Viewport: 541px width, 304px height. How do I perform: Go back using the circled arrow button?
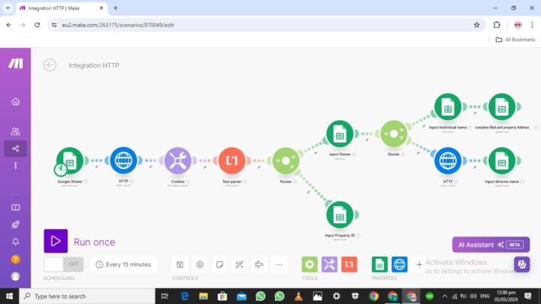[50, 65]
